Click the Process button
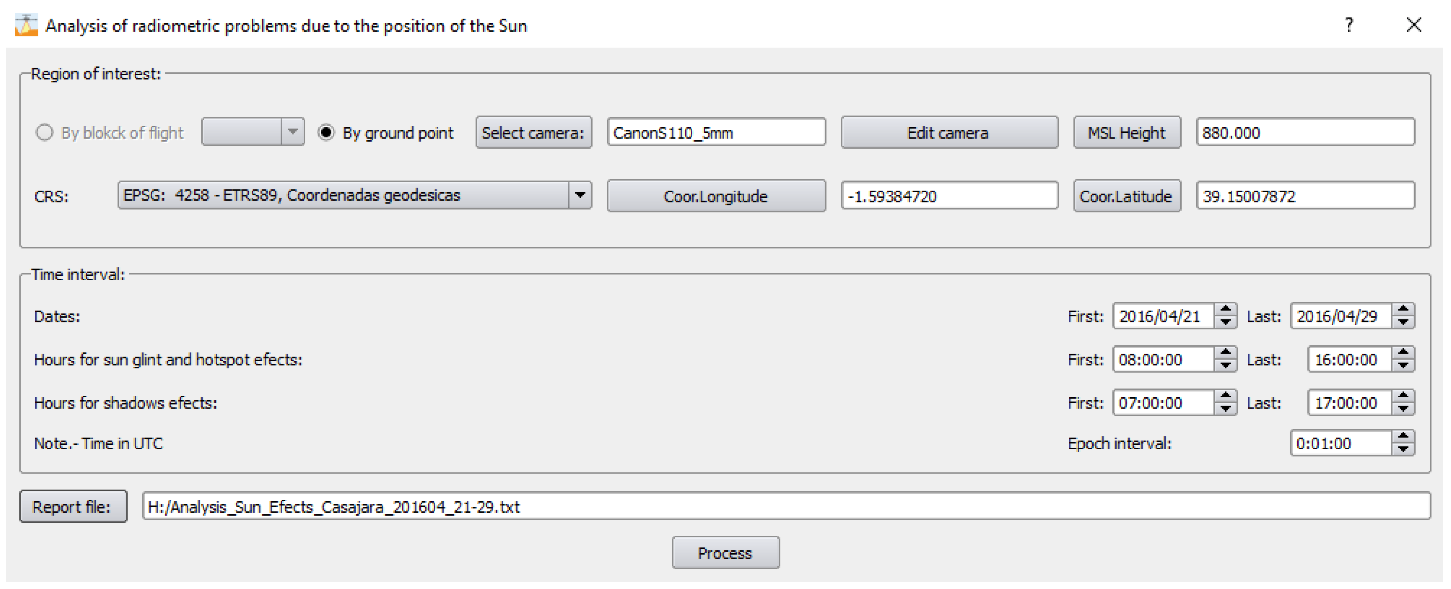The image size is (1451, 589). tap(725, 553)
